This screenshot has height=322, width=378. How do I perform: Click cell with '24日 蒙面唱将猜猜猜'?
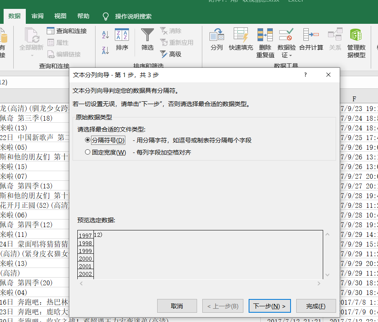tap(35, 244)
